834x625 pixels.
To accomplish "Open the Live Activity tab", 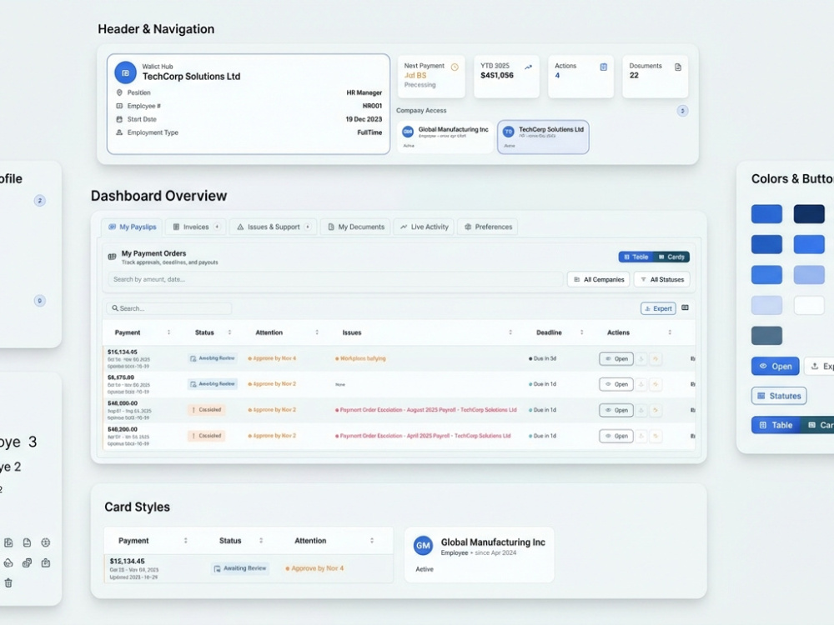I will point(424,227).
